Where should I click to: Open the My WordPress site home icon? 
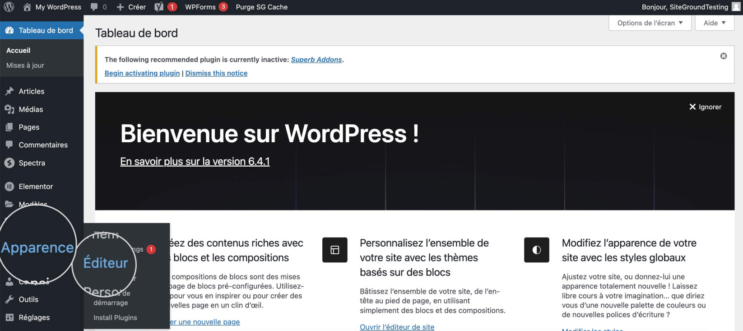pyautogui.click(x=27, y=7)
